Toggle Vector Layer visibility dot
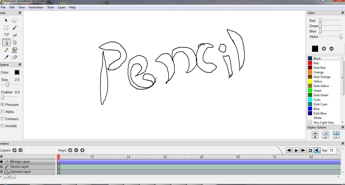The height and width of the screenshot is (185, 345). click(x=1, y=167)
